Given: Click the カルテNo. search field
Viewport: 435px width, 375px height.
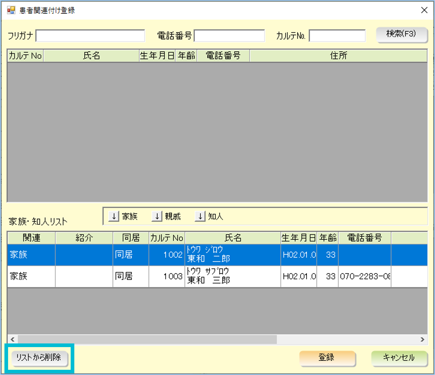Looking at the screenshot, I should pos(337,36).
